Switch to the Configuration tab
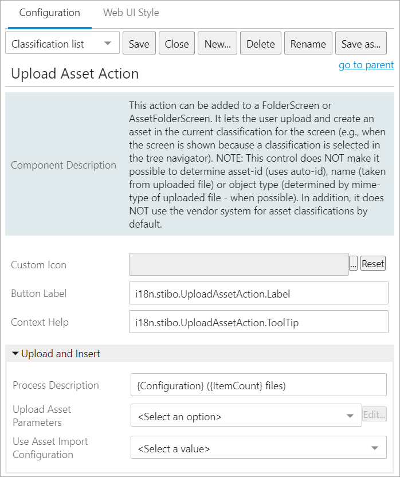Viewport: 400px width, 477px height. (x=49, y=13)
